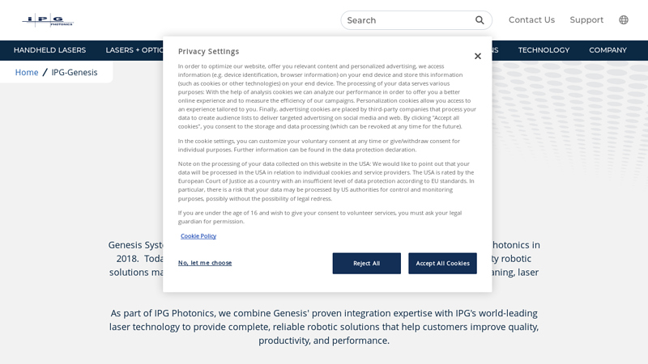This screenshot has width=648, height=364.
Task: Click into the Search input field
Action: pyautogui.click(x=405, y=20)
